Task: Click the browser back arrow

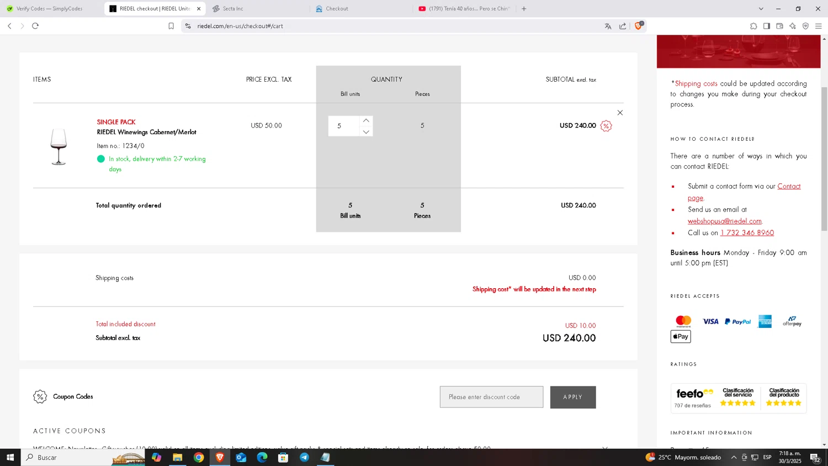Action: coord(9,26)
